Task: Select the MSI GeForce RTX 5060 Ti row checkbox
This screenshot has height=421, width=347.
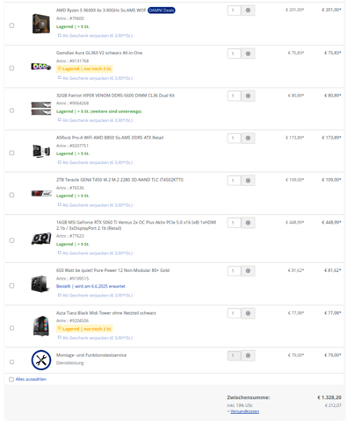Action: [11, 240]
